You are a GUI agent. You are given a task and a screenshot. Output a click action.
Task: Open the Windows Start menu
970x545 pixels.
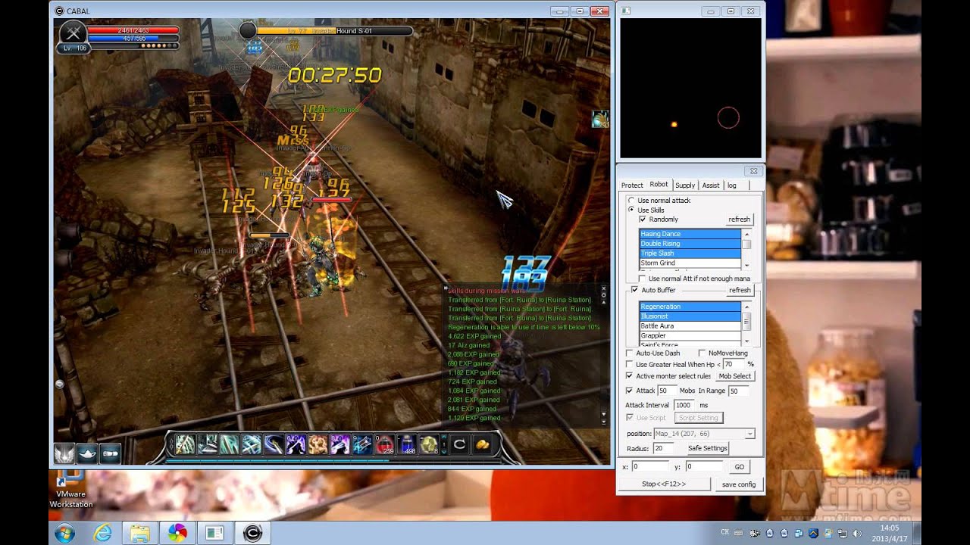click(x=66, y=533)
